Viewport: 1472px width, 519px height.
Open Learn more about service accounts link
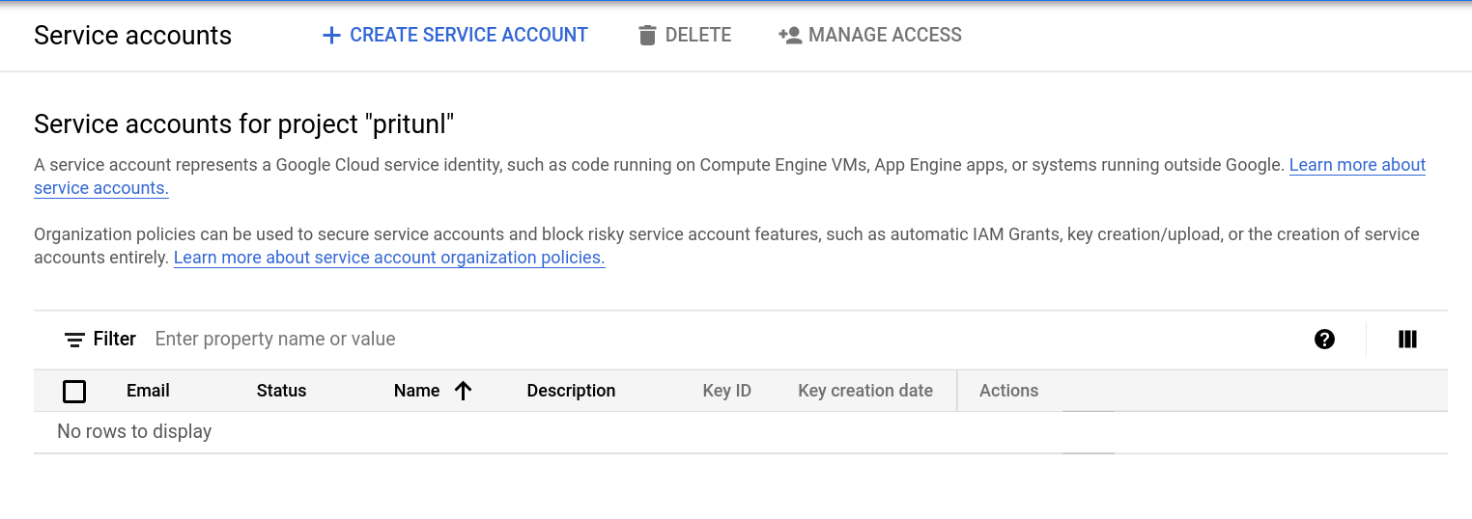click(1357, 165)
